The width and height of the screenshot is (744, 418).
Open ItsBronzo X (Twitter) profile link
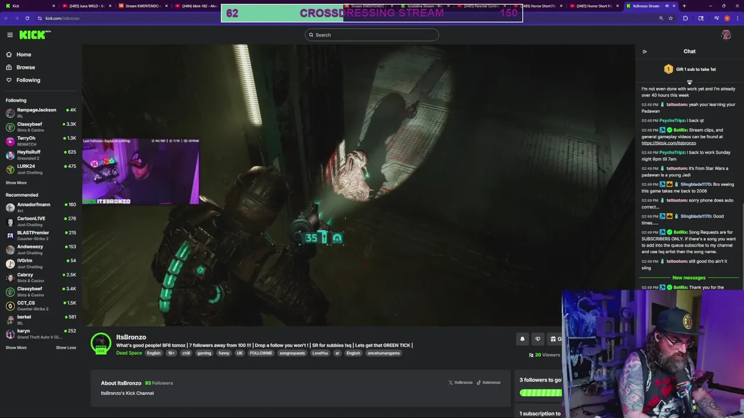[x=460, y=383]
